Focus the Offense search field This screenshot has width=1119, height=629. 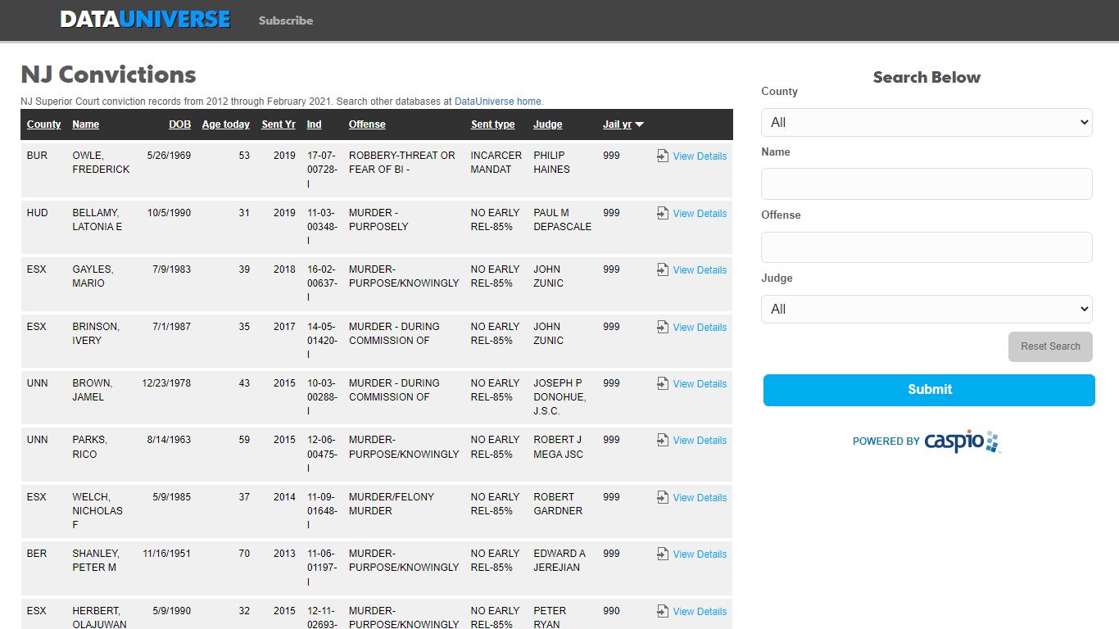pos(926,247)
